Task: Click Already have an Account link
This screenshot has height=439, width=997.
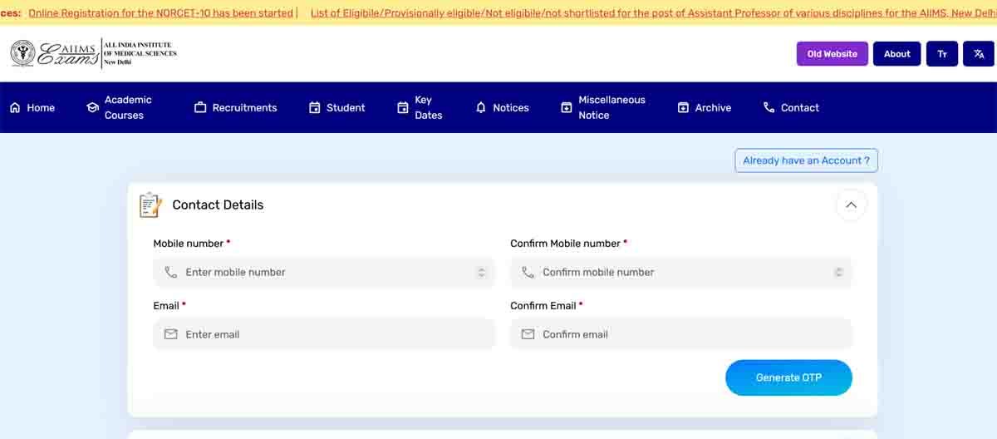Action: 806,160
